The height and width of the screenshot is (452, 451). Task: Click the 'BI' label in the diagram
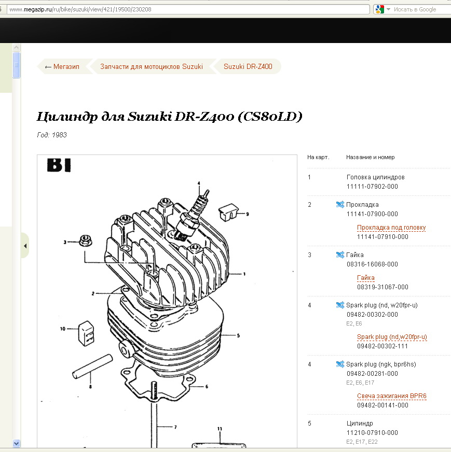point(59,165)
